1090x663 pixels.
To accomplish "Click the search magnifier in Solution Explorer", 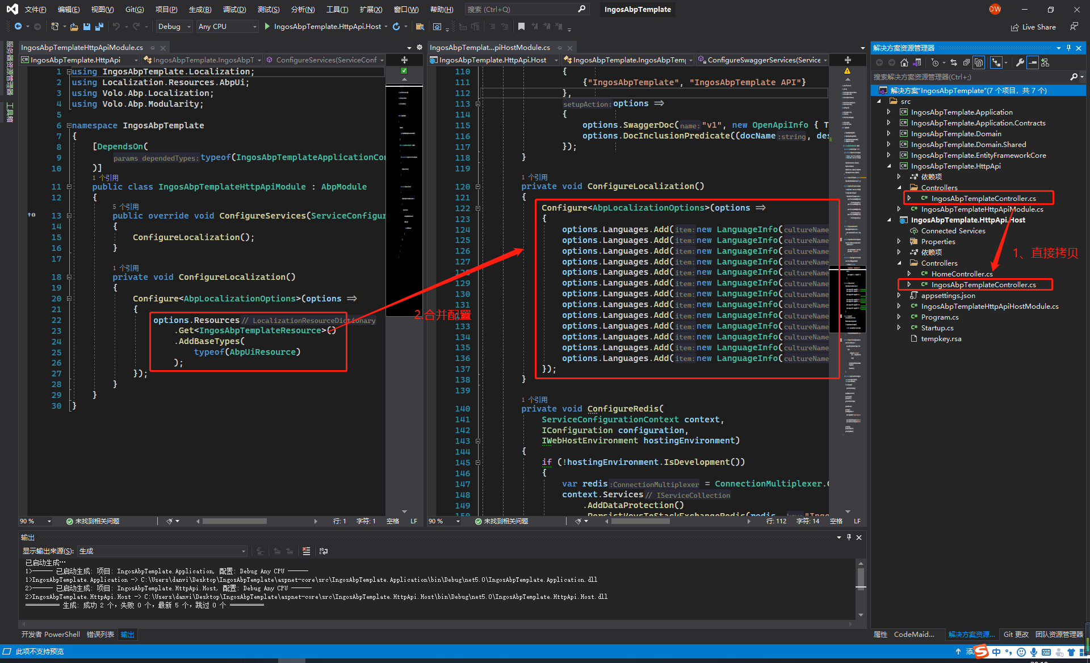I will [1074, 77].
